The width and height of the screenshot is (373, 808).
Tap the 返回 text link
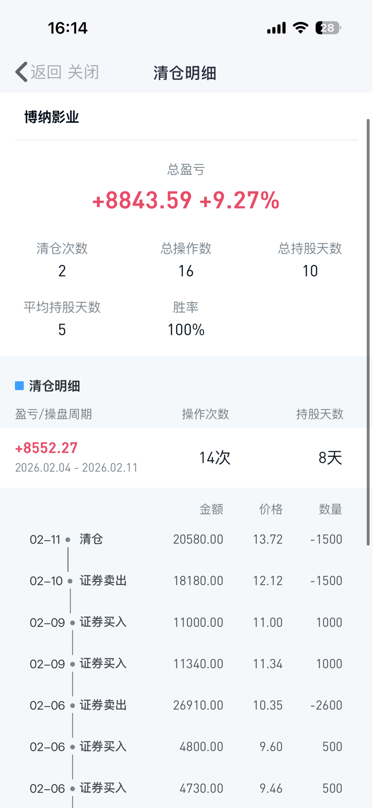coord(46,72)
